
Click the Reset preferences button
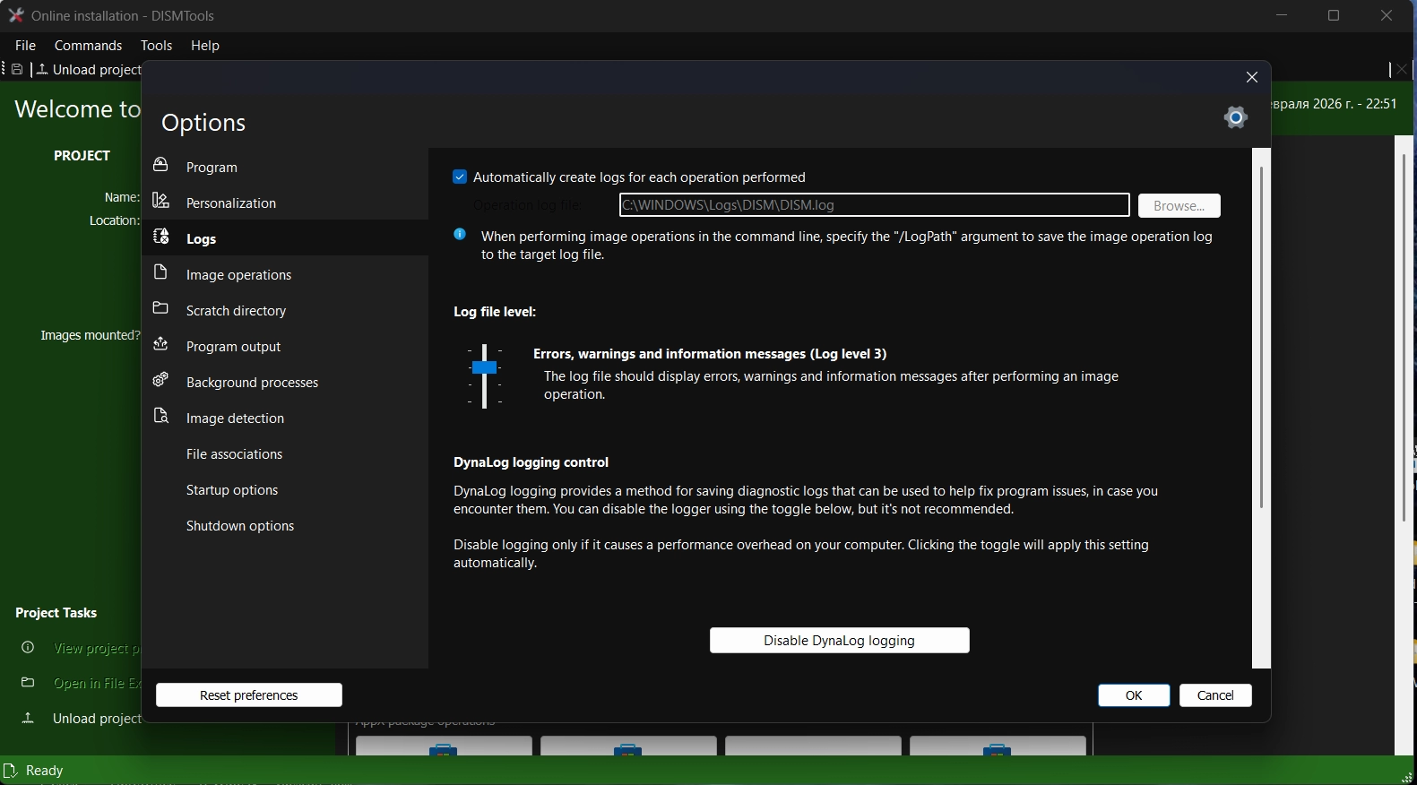tap(249, 694)
